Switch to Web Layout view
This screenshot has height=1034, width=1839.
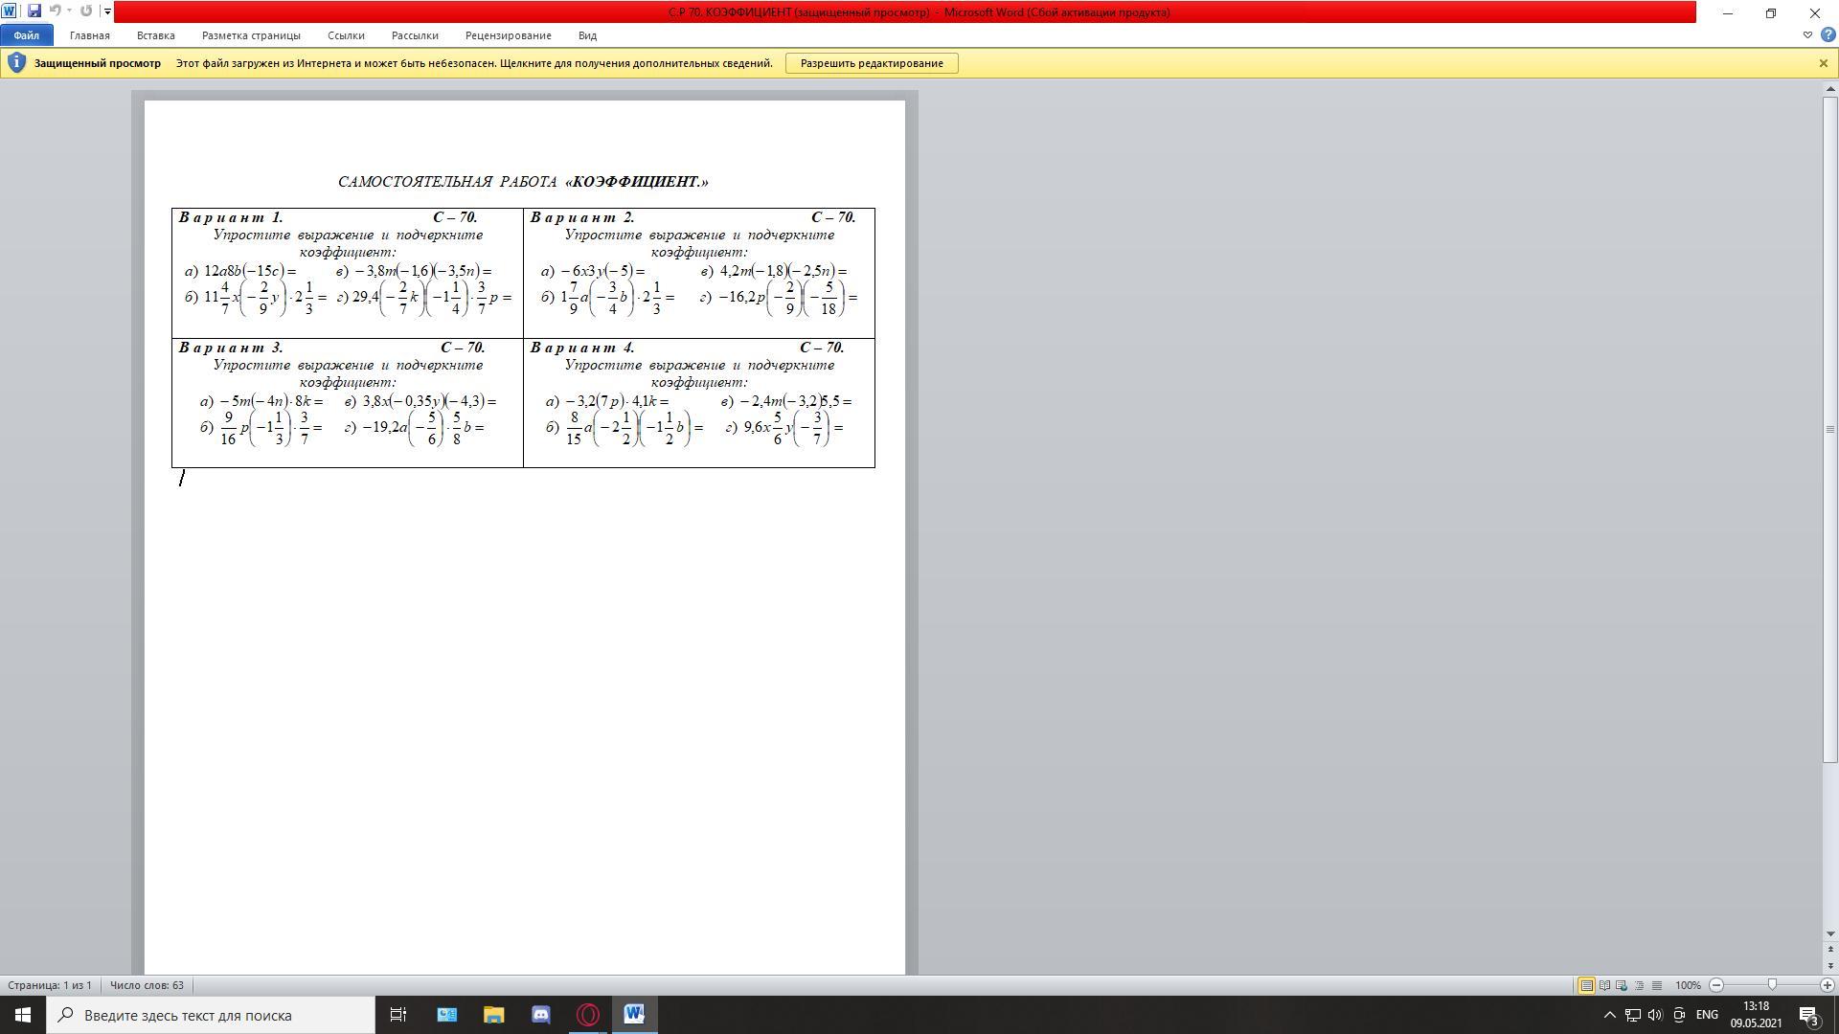coord(1622,985)
